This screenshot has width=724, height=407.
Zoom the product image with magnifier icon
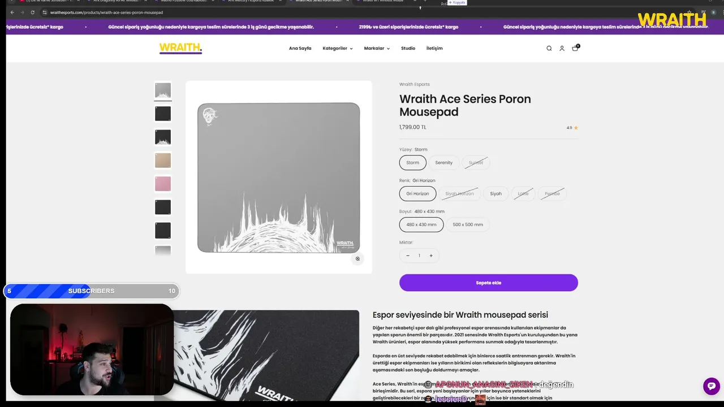[x=357, y=259]
